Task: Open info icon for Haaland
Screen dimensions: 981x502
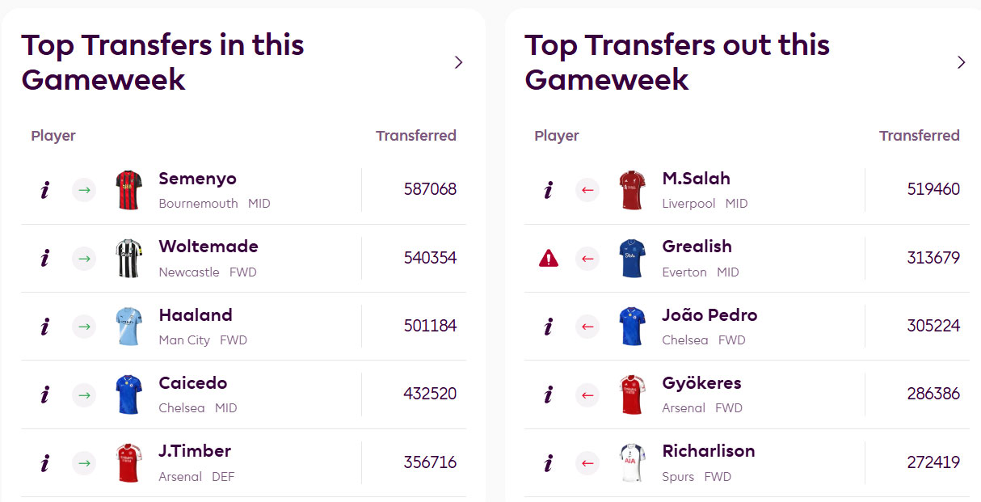Action: tap(44, 327)
